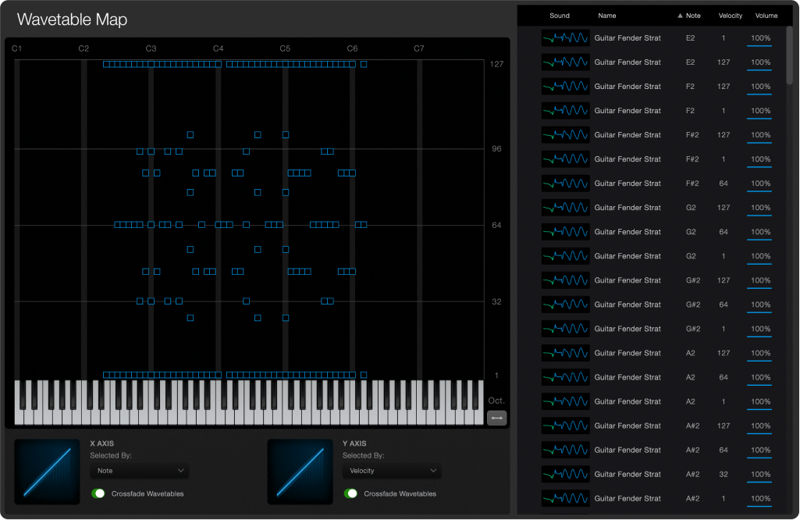
Task: Click waveform icon for F#2 velocity 64 row
Action: [x=566, y=183]
